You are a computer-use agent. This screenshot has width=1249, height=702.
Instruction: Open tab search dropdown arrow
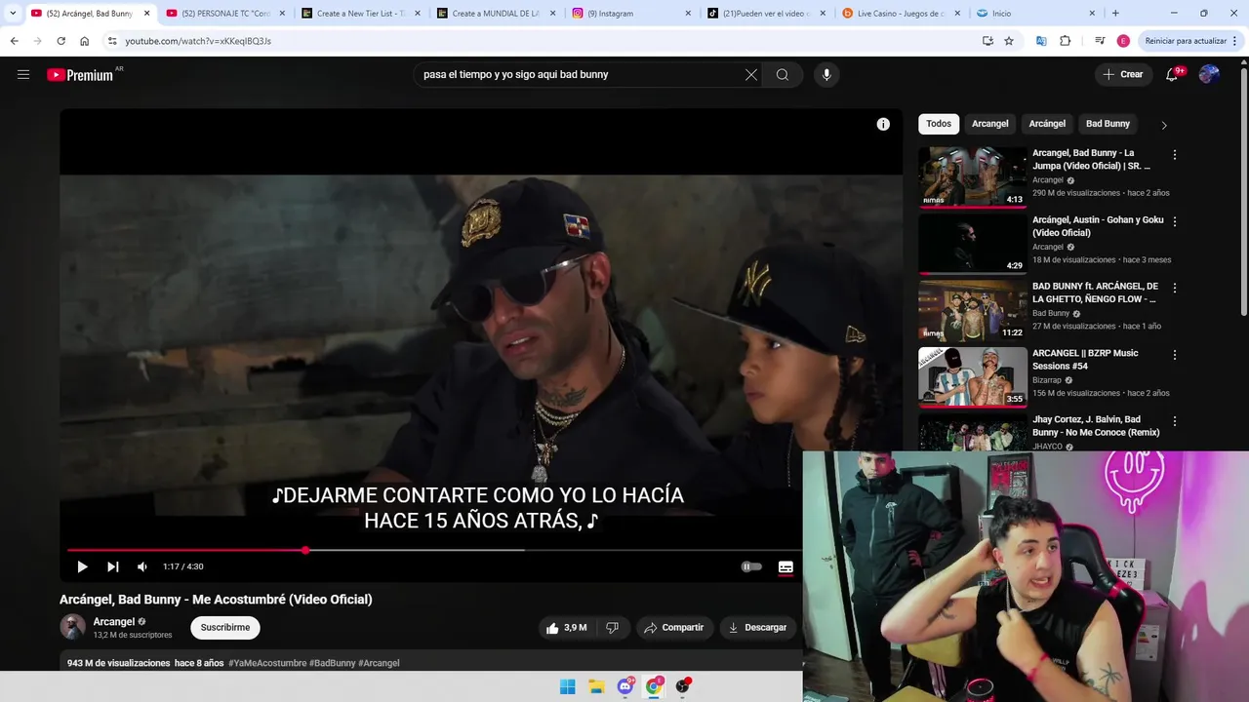[x=13, y=14]
